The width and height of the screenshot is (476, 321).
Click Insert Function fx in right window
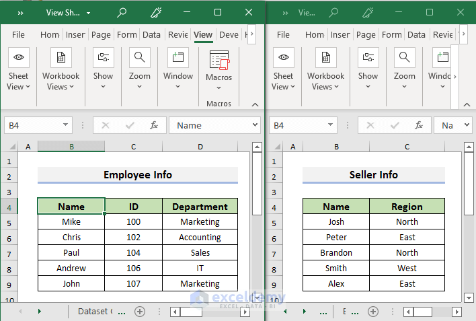(x=419, y=125)
